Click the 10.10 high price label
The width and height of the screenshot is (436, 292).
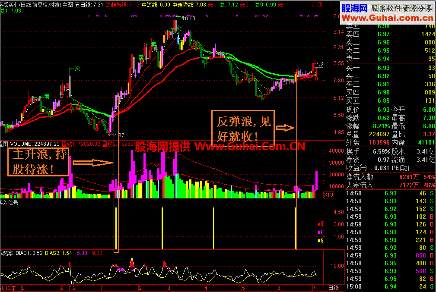pyautogui.click(x=188, y=19)
